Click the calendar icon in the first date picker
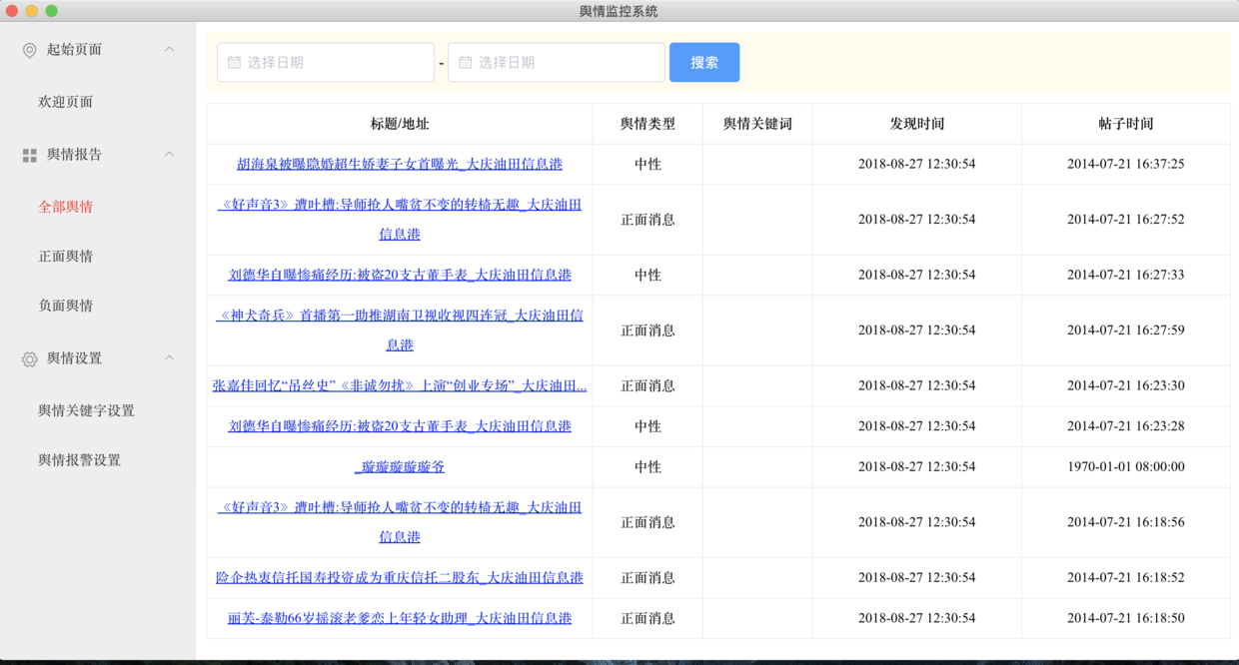Viewport: 1239px width, 665px height. coord(234,61)
